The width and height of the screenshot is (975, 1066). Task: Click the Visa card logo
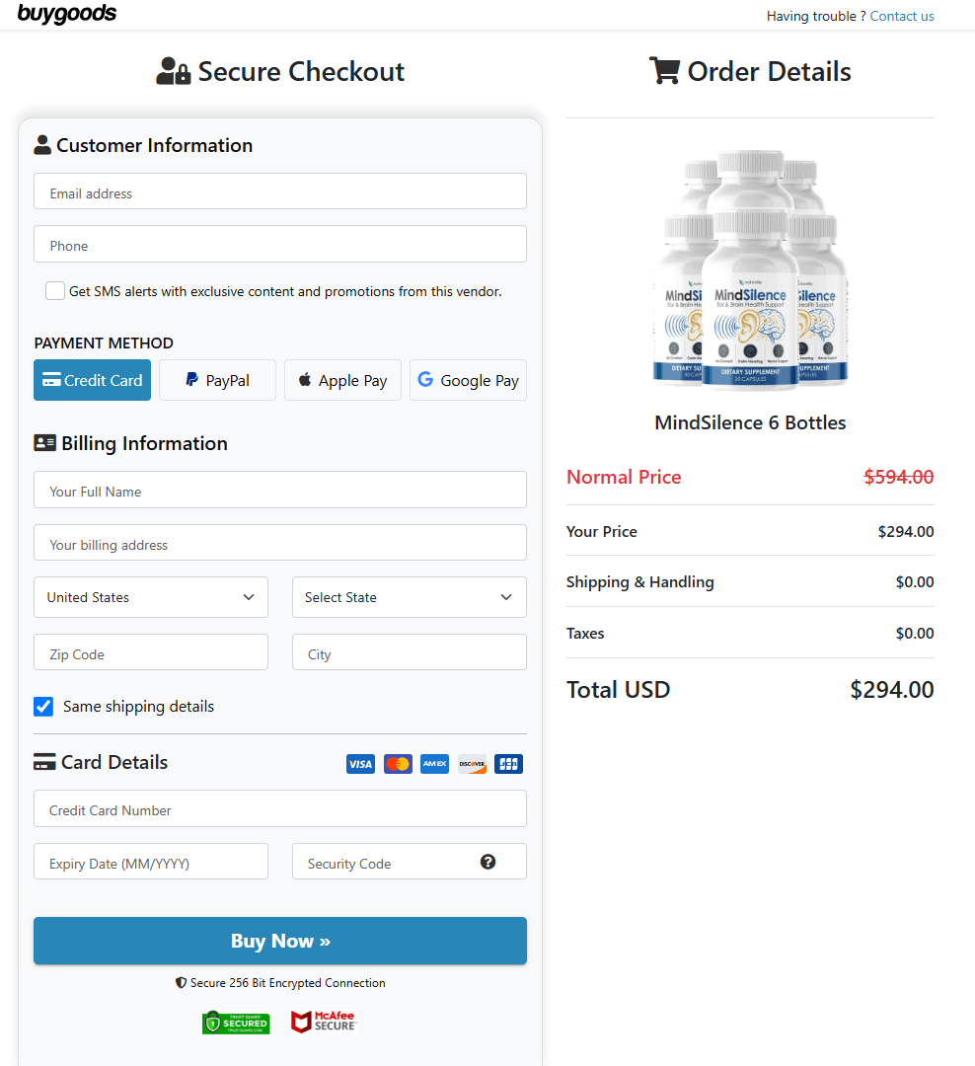pyautogui.click(x=360, y=764)
